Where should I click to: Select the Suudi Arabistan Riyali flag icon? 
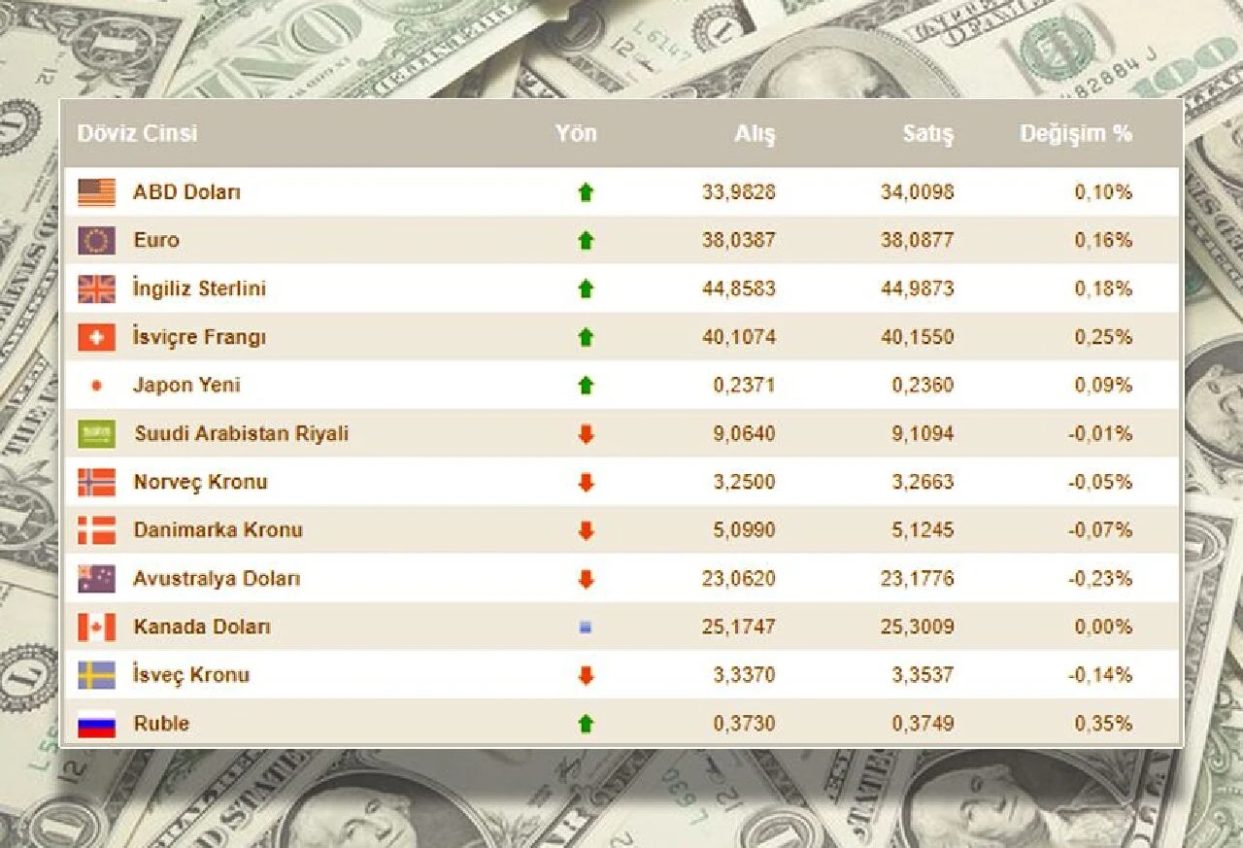coord(96,433)
